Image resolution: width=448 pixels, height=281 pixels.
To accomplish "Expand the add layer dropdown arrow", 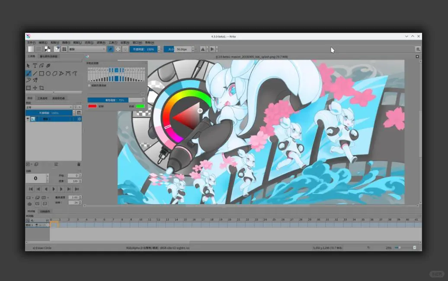I will tap(32, 164).
